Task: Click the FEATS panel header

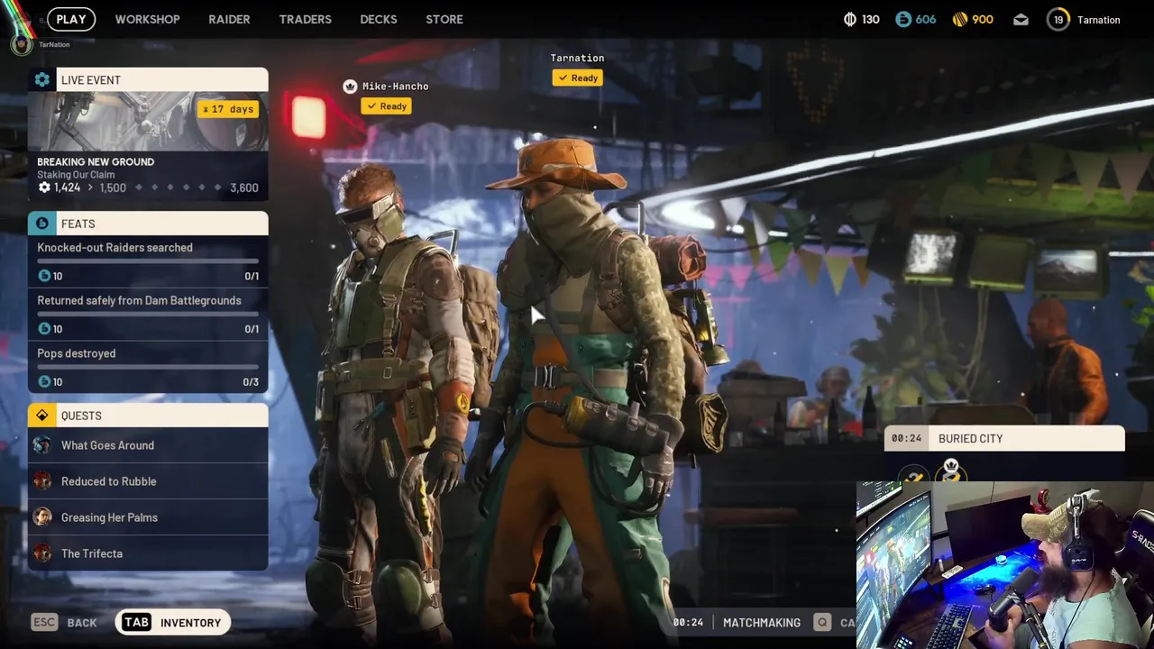Action: (x=148, y=224)
